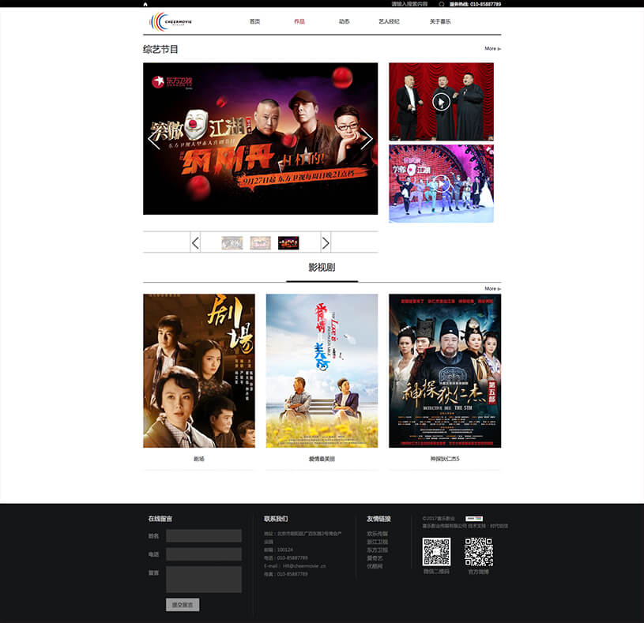Click the 联系我们 footer heading
This screenshot has width=644, height=623.
click(276, 519)
